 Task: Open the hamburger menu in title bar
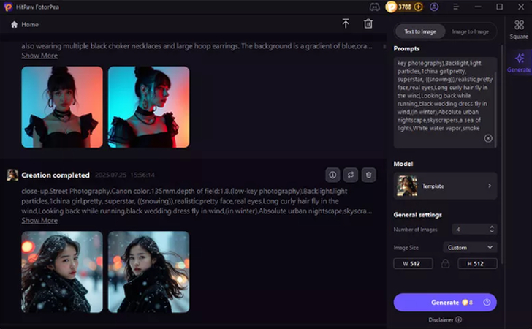[456, 7]
